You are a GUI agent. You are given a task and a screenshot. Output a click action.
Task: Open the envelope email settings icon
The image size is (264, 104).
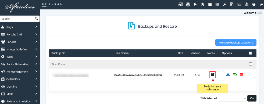(239, 4)
